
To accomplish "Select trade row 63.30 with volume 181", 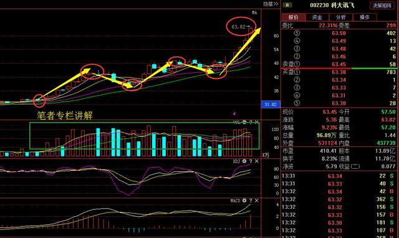I will pos(339,222).
